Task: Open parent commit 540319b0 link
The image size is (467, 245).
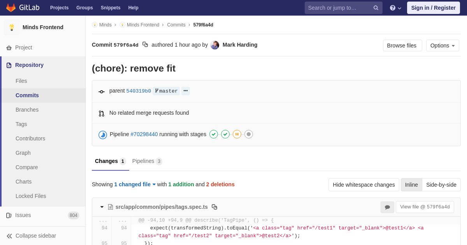Action: pos(139,91)
